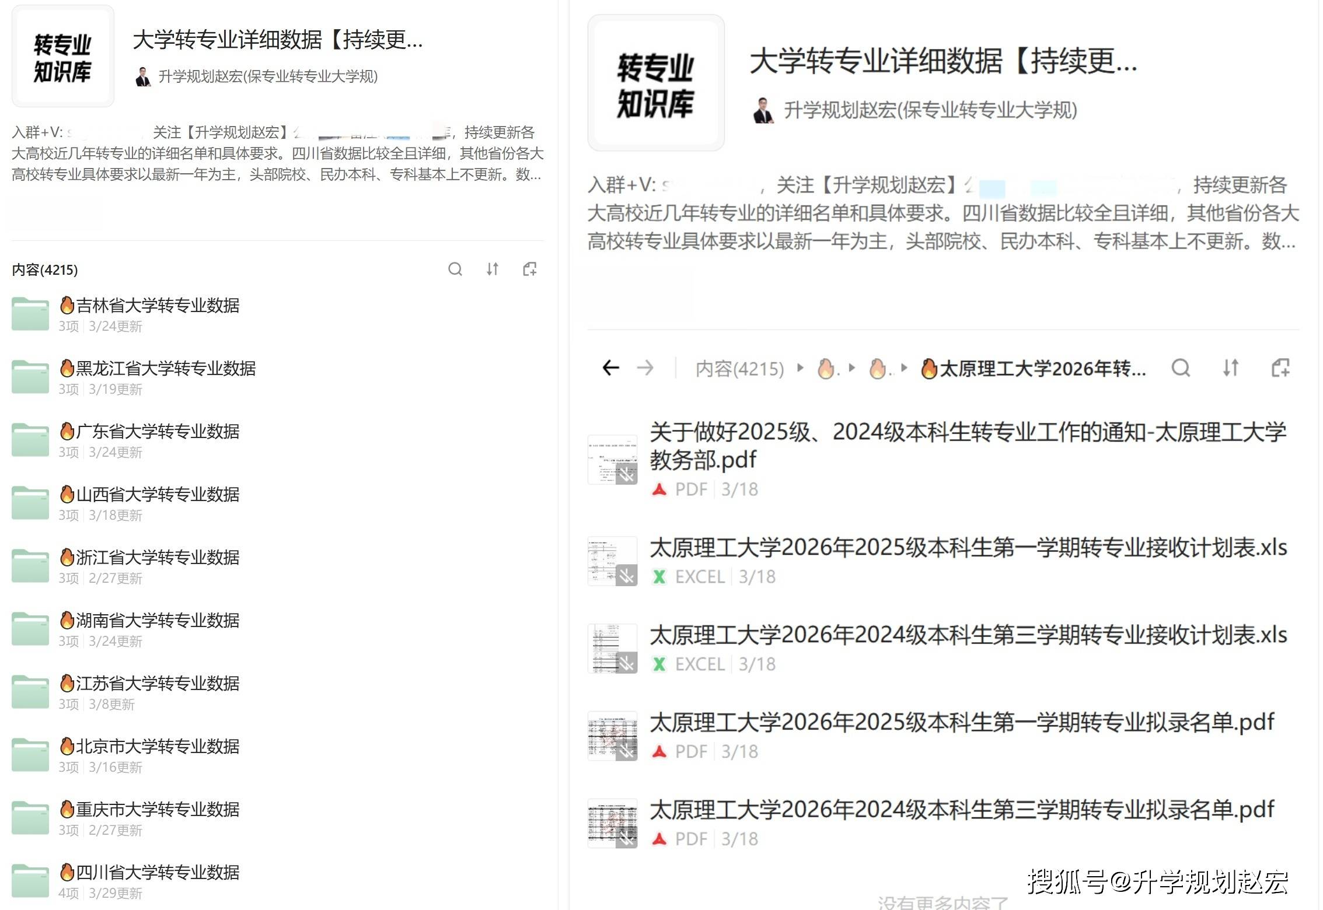
Task: Click the sort icon in left content header
Action: [x=493, y=269]
